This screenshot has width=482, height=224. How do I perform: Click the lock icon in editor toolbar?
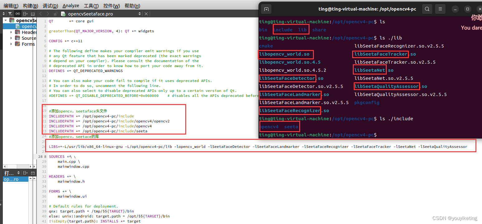click(55, 14)
